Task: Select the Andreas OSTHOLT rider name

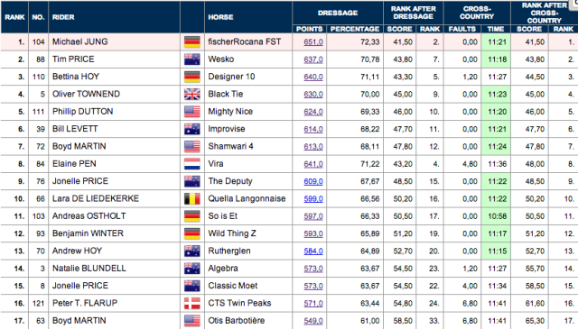Action: click(89, 216)
